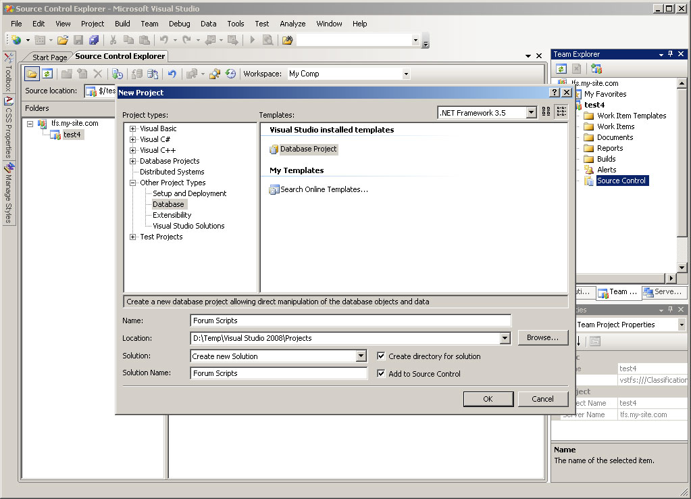This screenshot has width=691, height=499.
Task: Open .NET Framework version dropdown
Action: pyautogui.click(x=532, y=113)
